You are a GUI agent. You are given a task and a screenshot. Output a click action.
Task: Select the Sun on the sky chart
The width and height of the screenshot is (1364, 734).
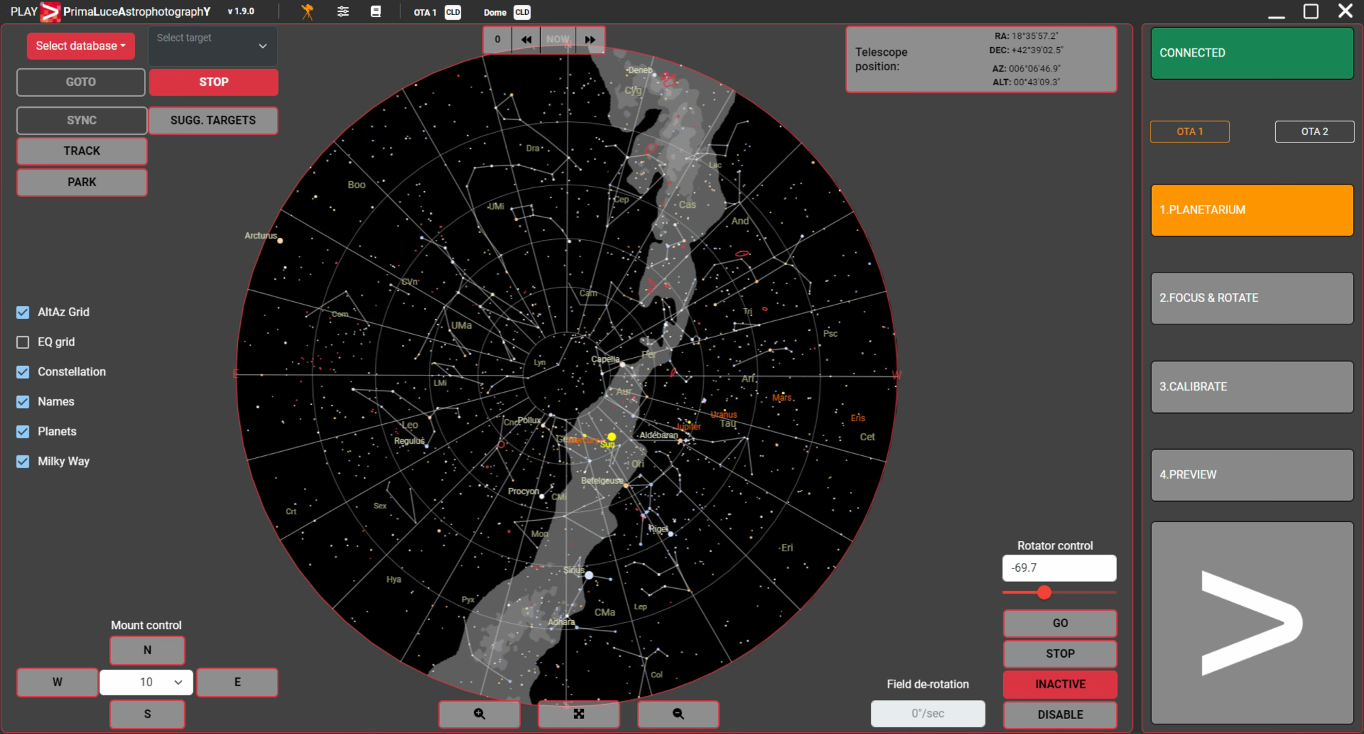(612, 437)
